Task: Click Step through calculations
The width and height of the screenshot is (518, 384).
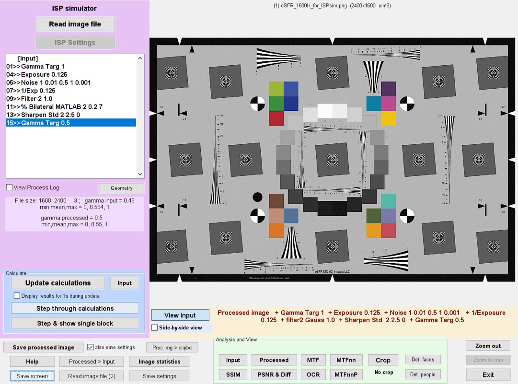Action: coord(75,308)
